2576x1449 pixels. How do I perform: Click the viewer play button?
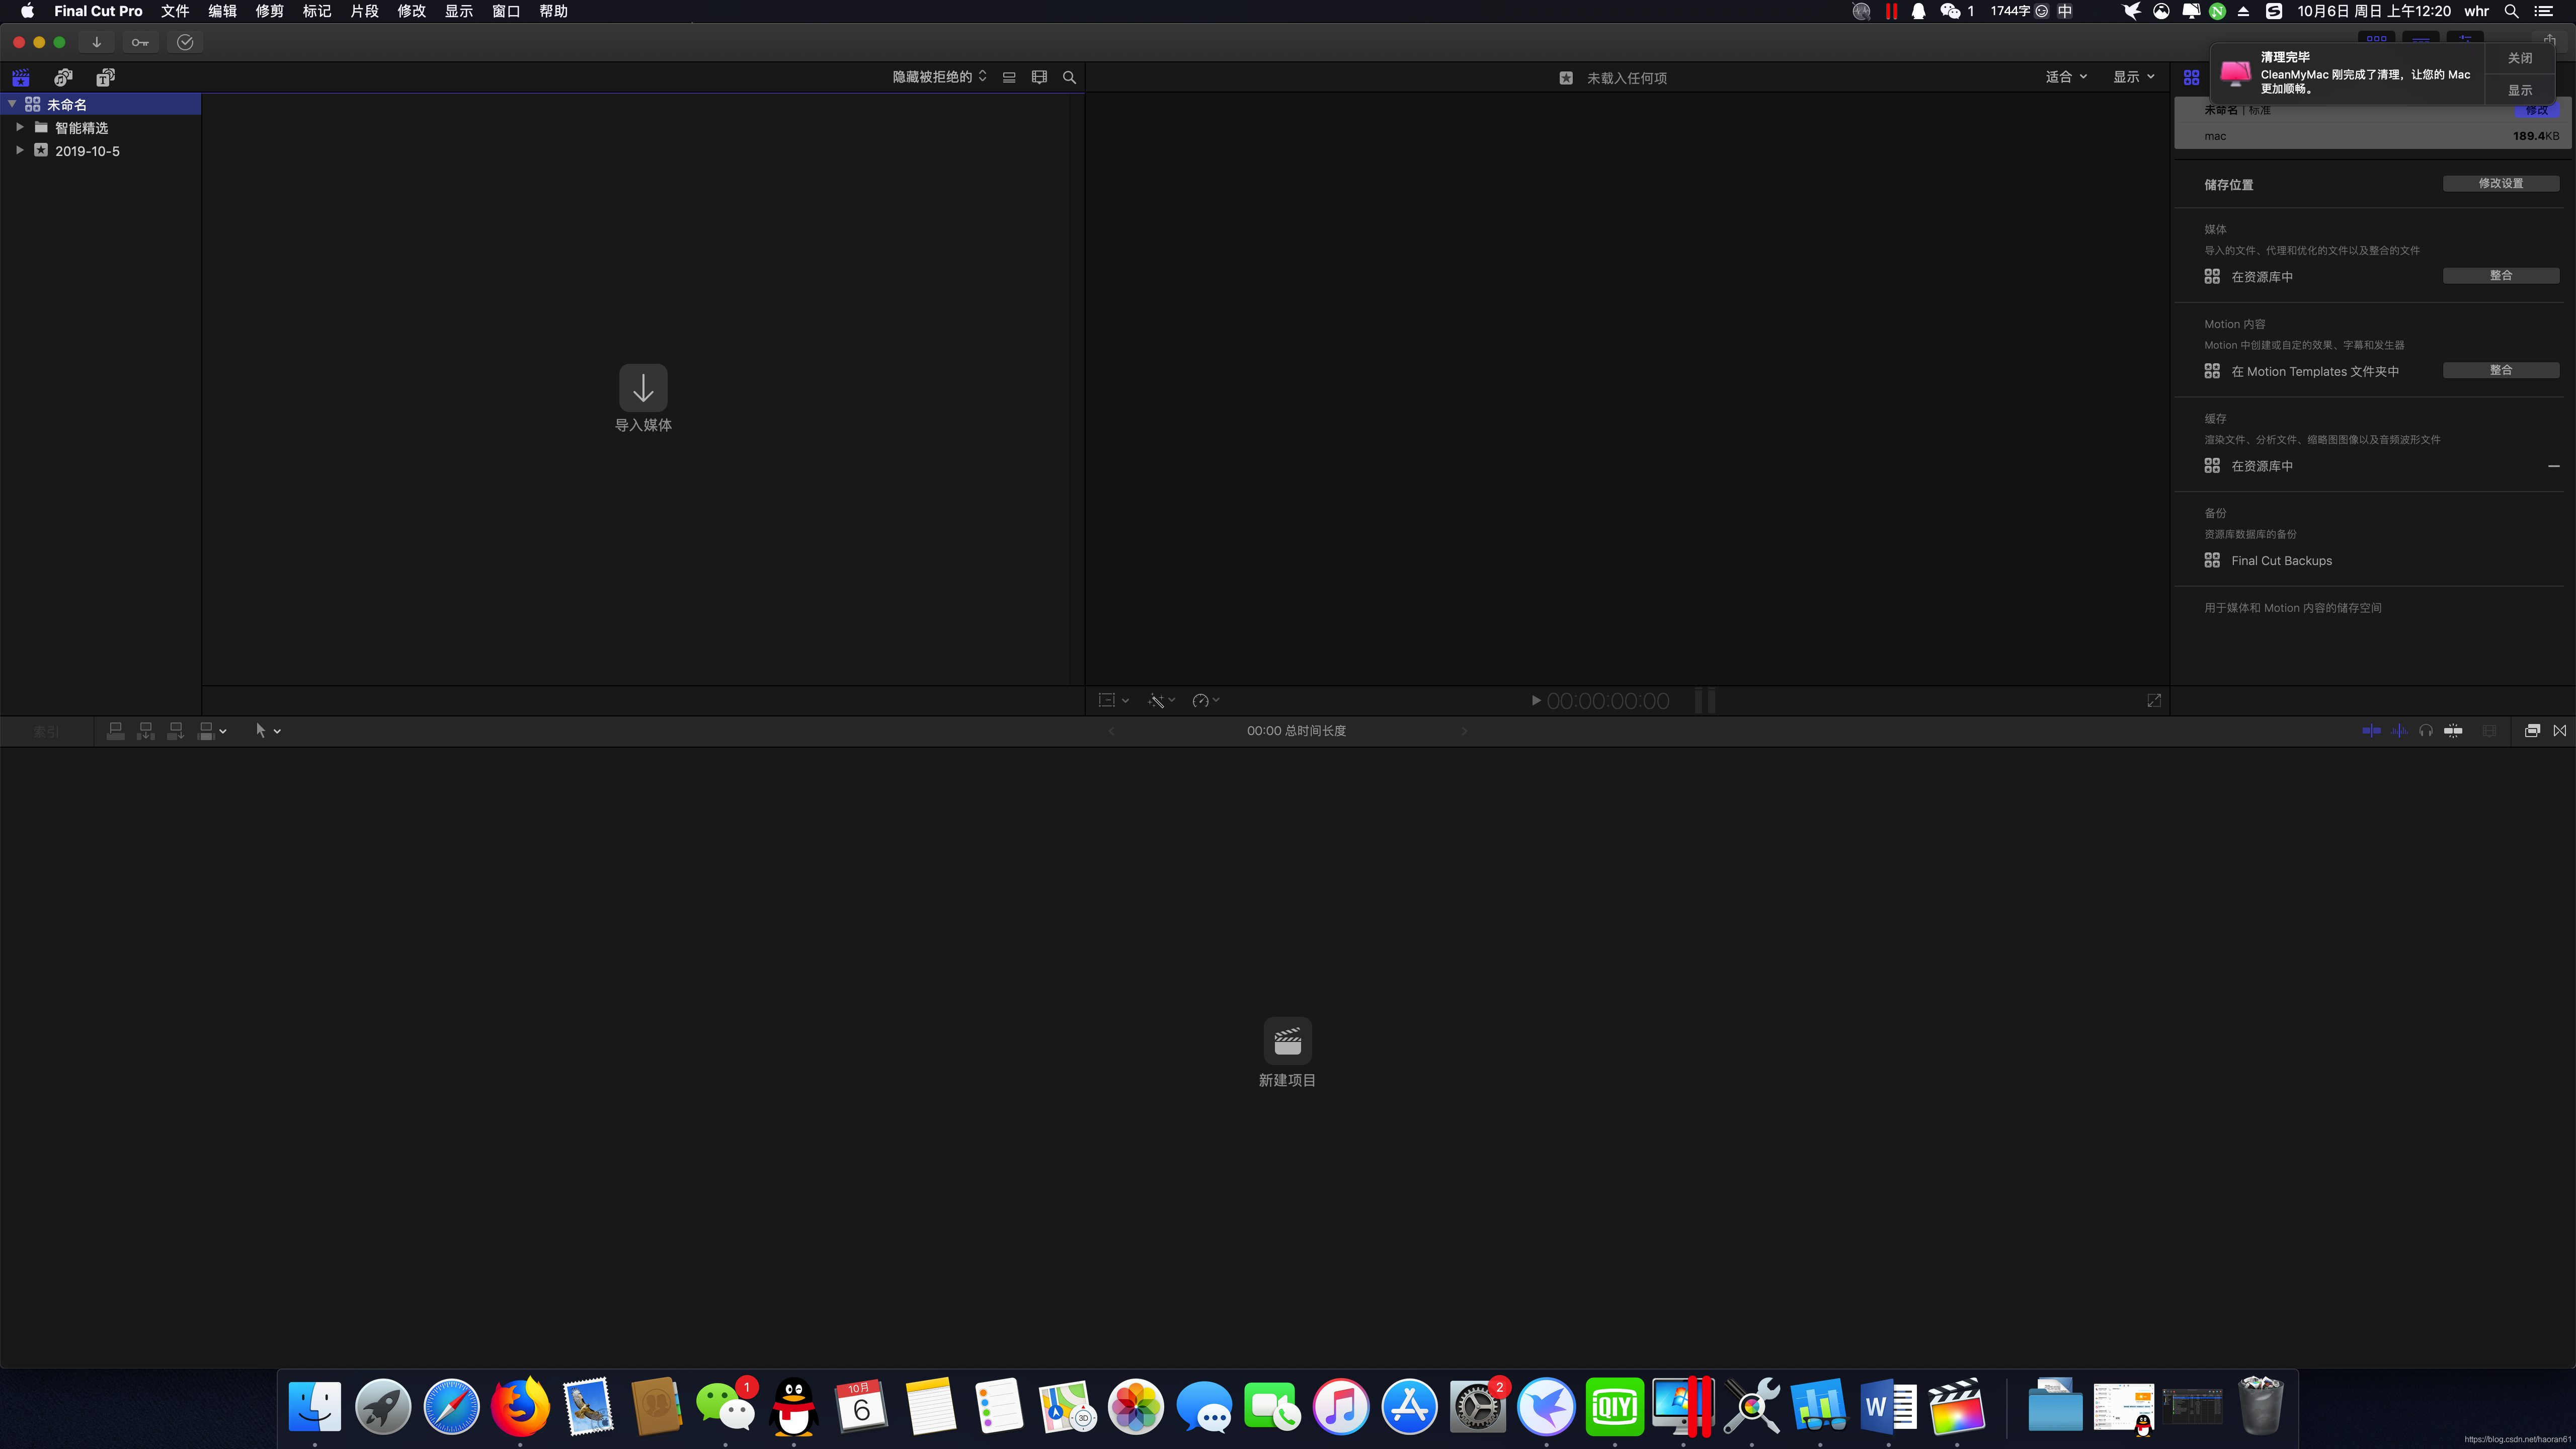tap(1536, 701)
